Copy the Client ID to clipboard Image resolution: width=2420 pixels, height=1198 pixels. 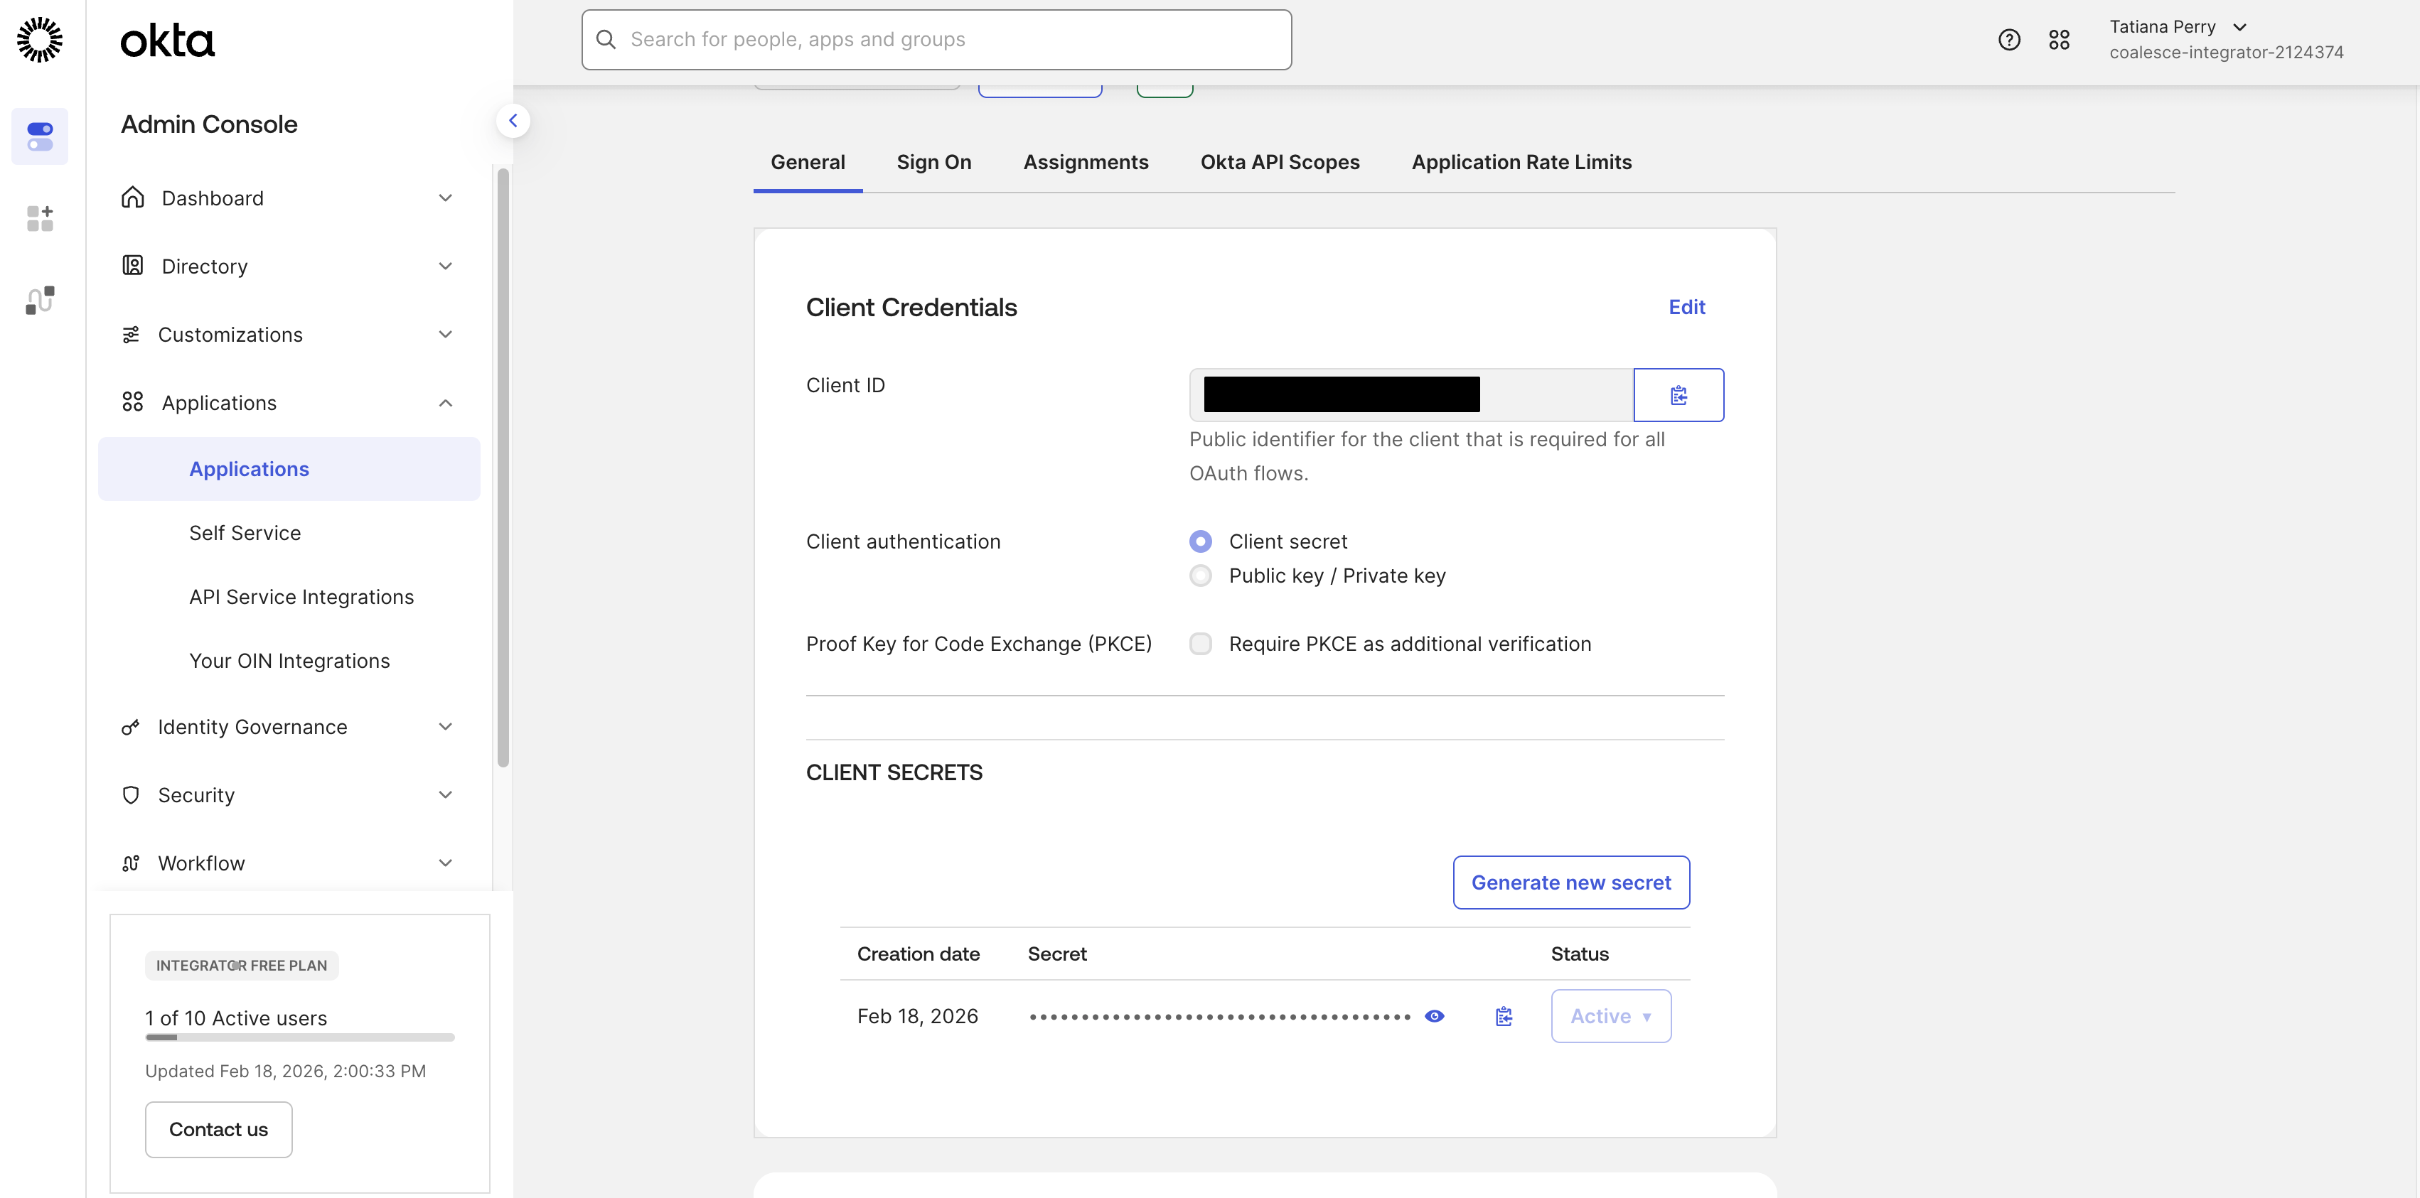coord(1678,395)
